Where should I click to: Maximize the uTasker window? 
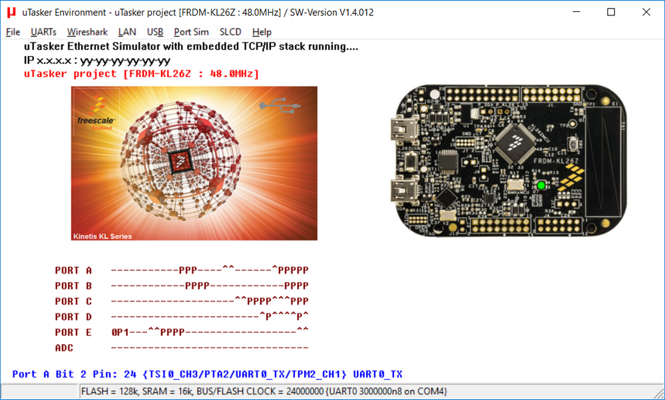tap(610, 12)
